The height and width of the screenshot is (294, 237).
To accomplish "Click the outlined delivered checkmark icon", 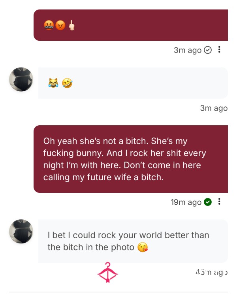I will 208,50.
